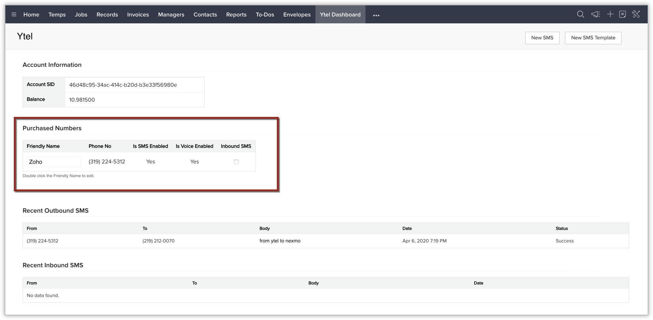Click the balance value 10.981500

(82, 100)
